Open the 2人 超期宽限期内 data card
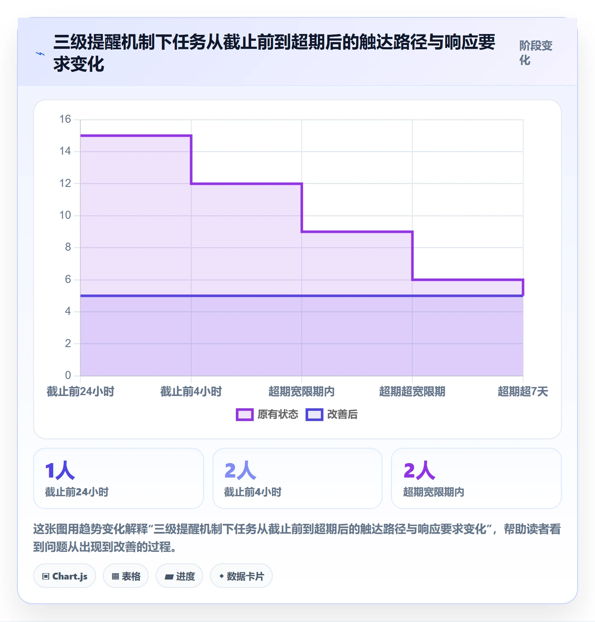Image resolution: width=595 pixels, height=622 pixels. 476,478
